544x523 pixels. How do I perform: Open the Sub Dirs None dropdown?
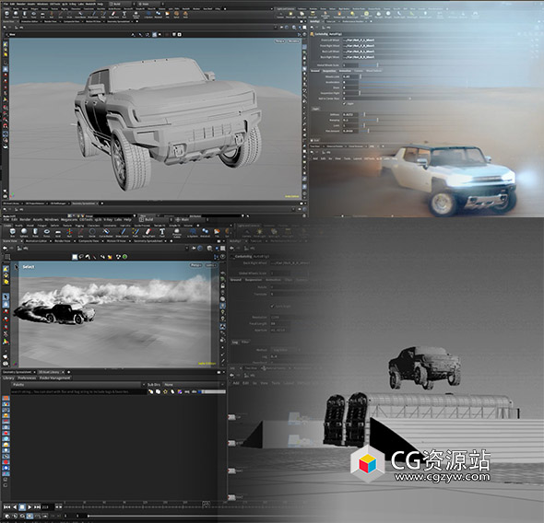pos(195,385)
